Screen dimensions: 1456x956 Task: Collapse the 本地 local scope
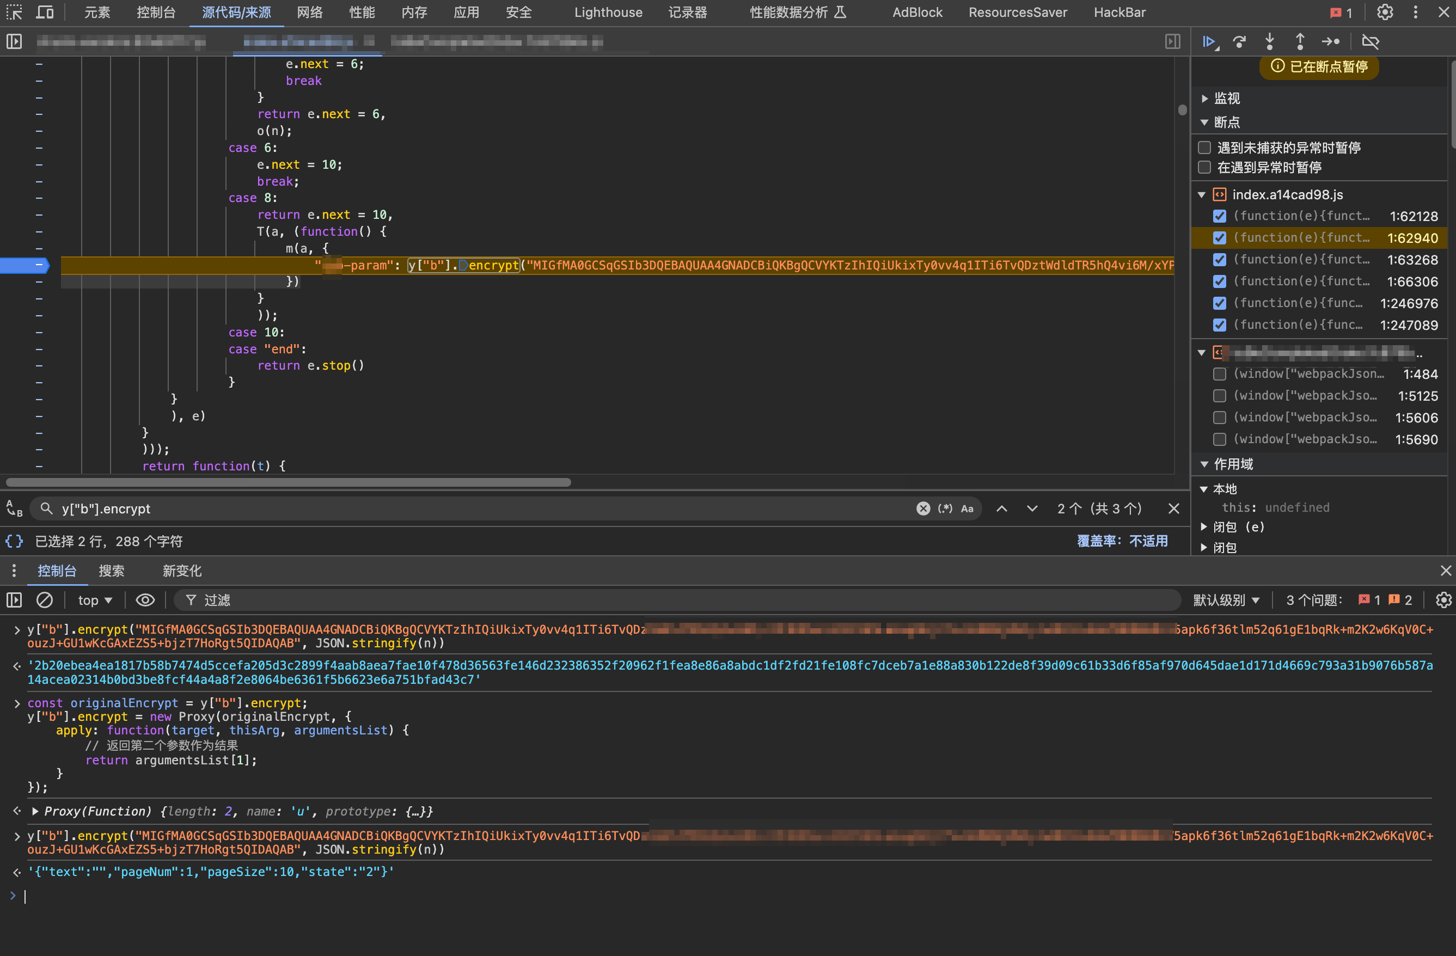[x=1203, y=489]
